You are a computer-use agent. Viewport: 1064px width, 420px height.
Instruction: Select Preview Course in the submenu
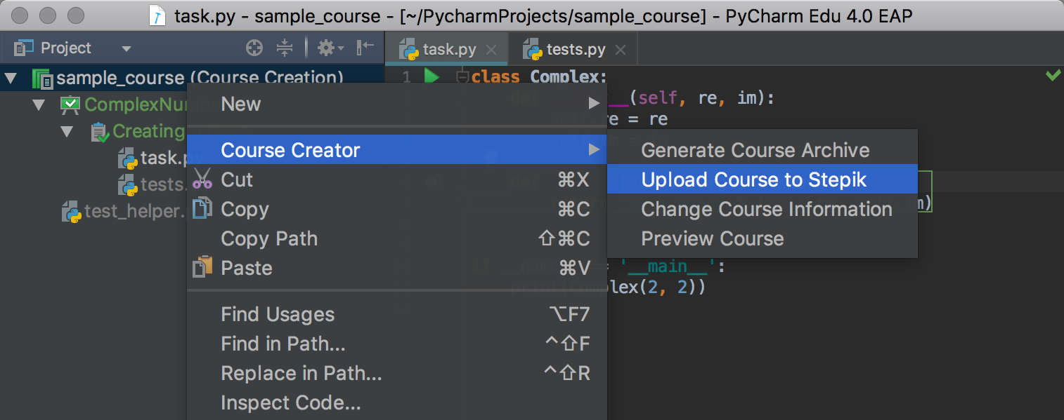(763, 238)
